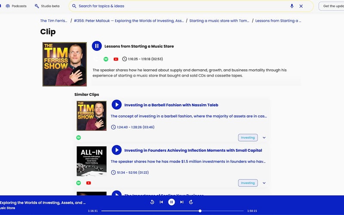Click clock icon beside 1:24:40 - 1:28:26
The image size is (344, 215).
click(x=113, y=127)
